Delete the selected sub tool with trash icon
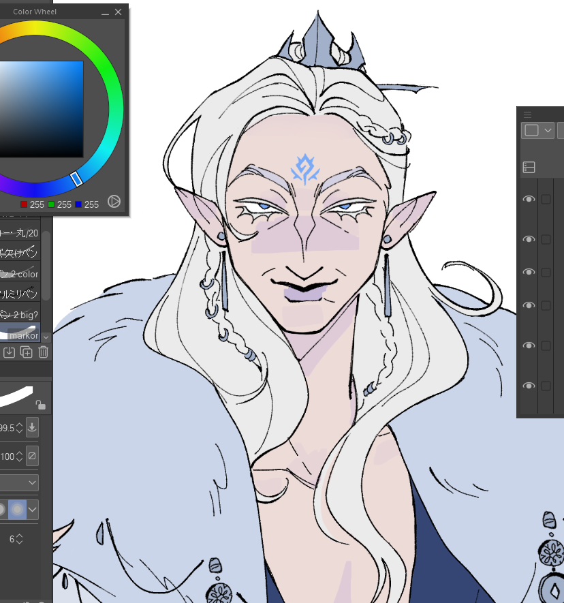 coord(43,352)
